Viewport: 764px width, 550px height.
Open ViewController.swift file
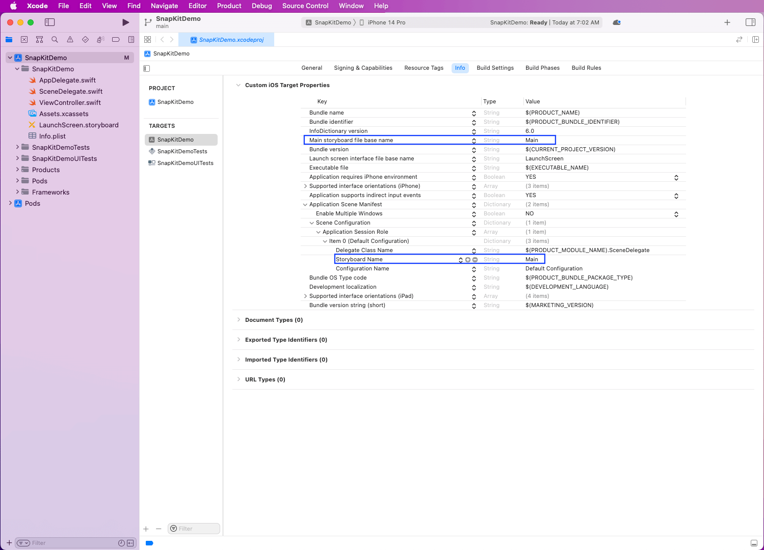[70, 102]
